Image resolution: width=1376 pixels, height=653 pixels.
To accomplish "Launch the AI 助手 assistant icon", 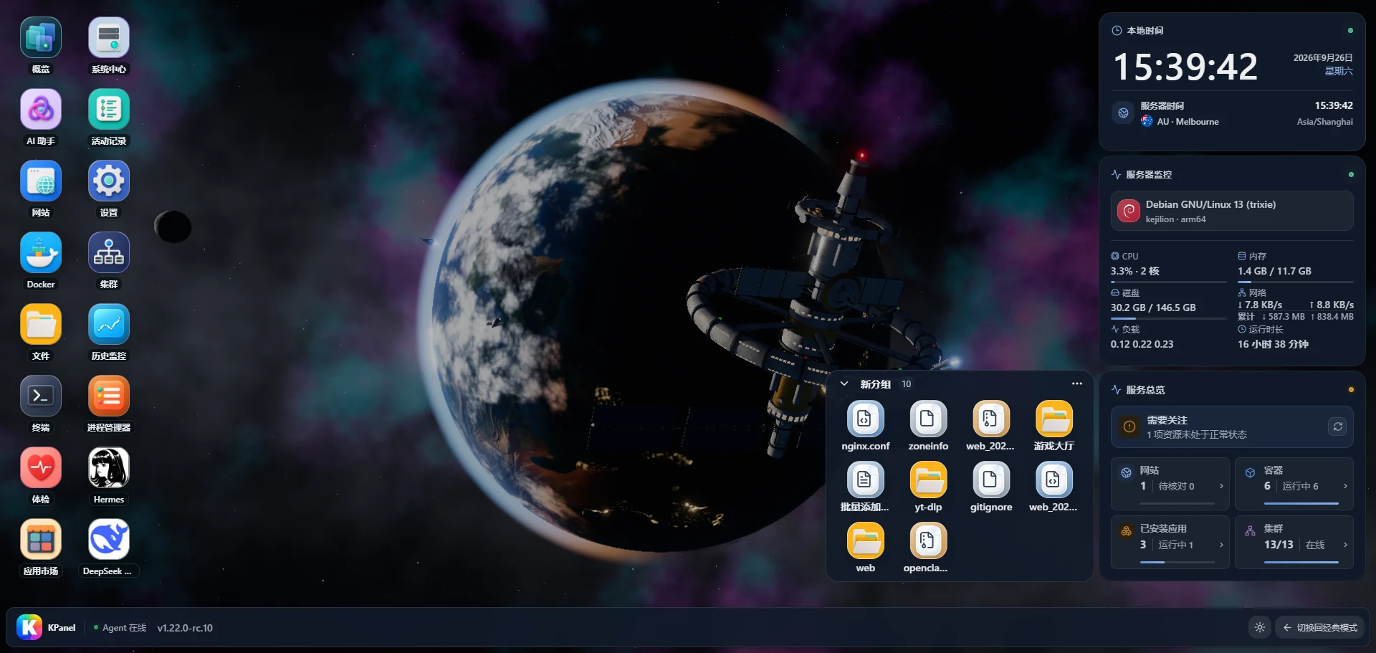I will coord(41,110).
